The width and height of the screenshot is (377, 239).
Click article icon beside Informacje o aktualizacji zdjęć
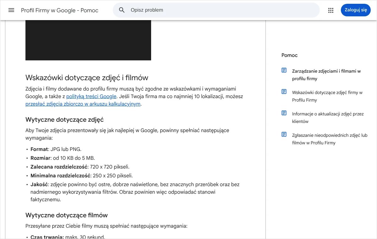(284, 113)
